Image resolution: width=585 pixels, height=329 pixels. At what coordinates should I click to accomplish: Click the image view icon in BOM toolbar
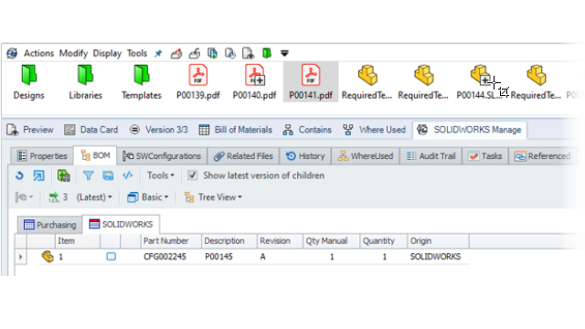(108, 175)
